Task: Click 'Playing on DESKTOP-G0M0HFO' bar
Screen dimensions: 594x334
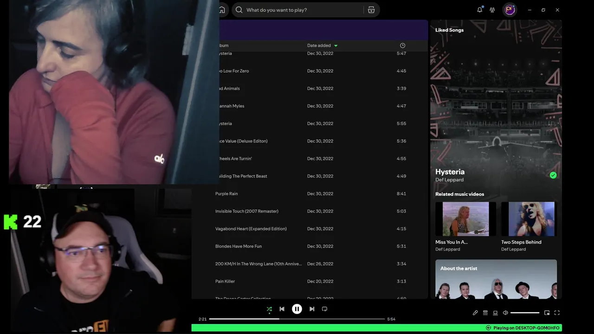Action: pos(376,328)
